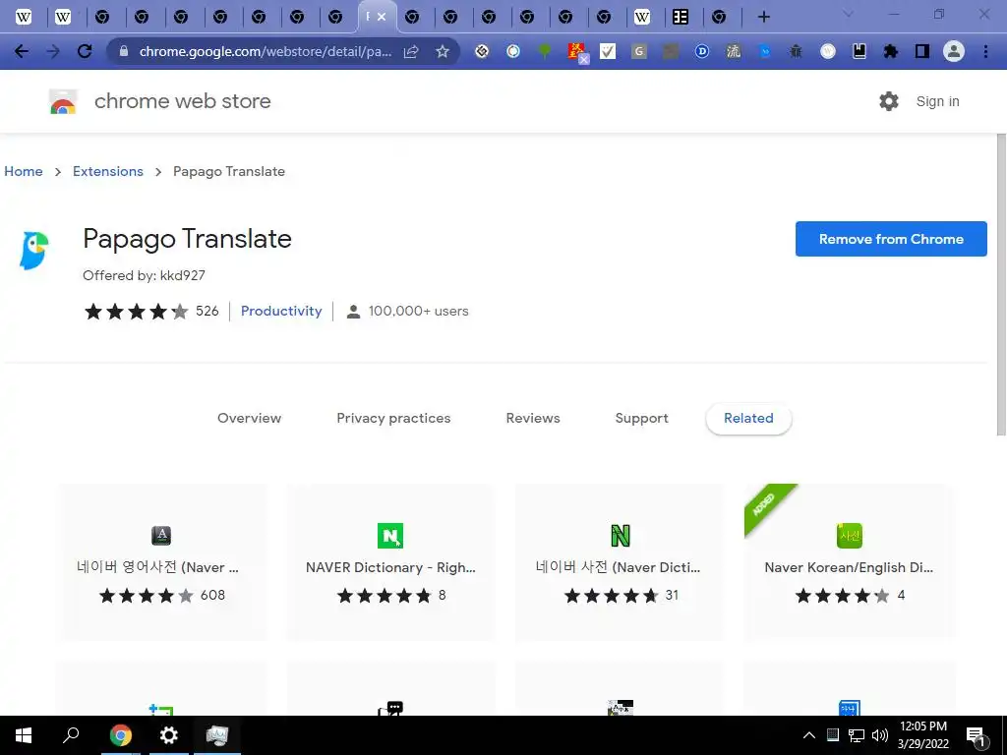Open the notification center
This screenshot has width=1007, height=755.
click(x=977, y=735)
